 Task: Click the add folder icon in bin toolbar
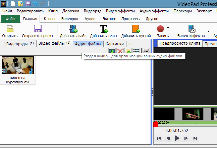pyautogui.click(x=128, y=51)
